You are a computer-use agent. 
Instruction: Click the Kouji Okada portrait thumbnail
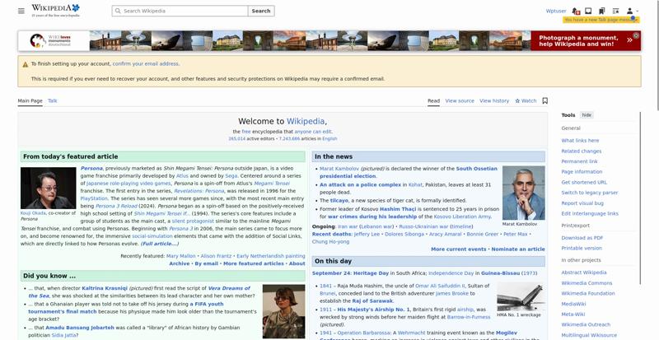[49, 188]
